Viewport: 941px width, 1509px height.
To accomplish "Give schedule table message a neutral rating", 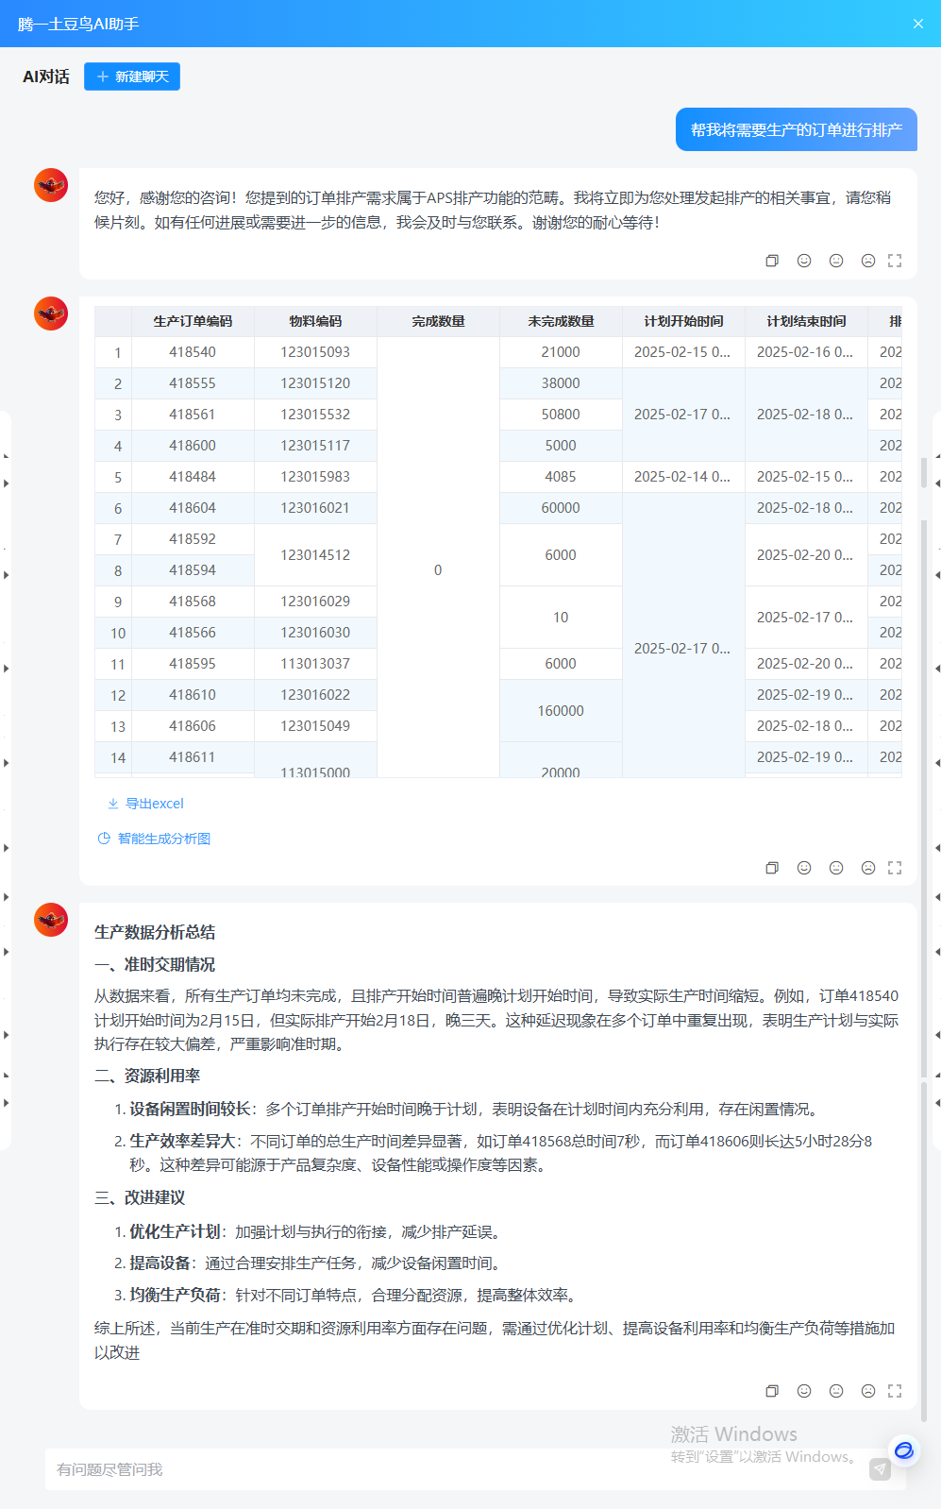I will pos(836,868).
